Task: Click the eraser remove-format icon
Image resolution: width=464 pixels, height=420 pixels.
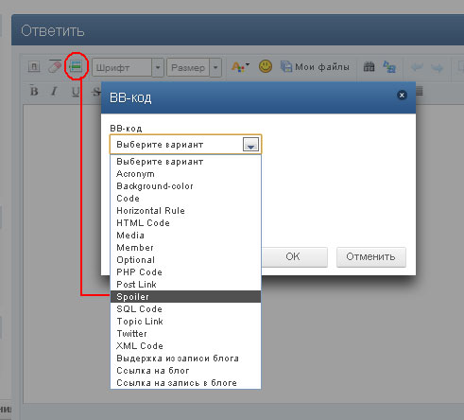Action: [x=55, y=66]
